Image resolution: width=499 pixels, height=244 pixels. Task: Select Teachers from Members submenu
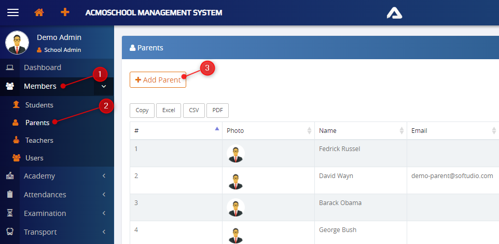click(x=39, y=140)
